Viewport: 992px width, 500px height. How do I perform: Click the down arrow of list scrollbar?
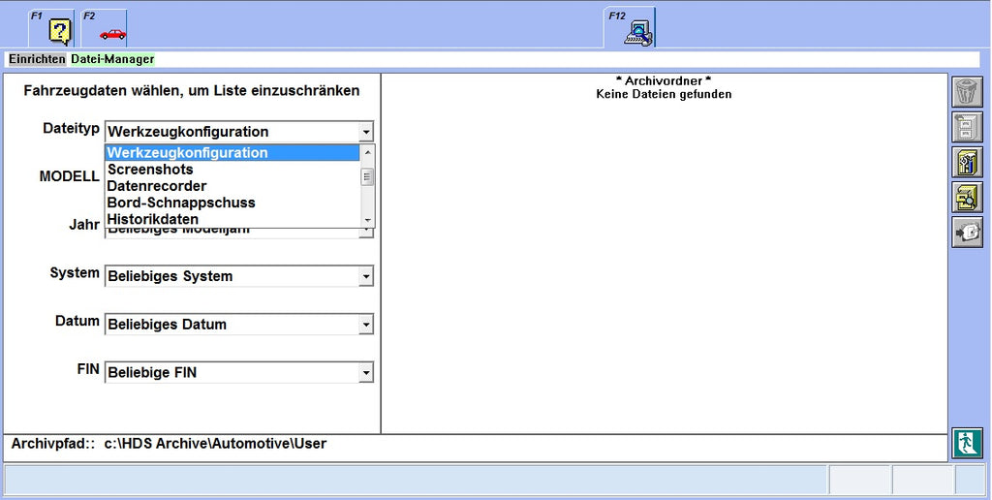(x=367, y=220)
